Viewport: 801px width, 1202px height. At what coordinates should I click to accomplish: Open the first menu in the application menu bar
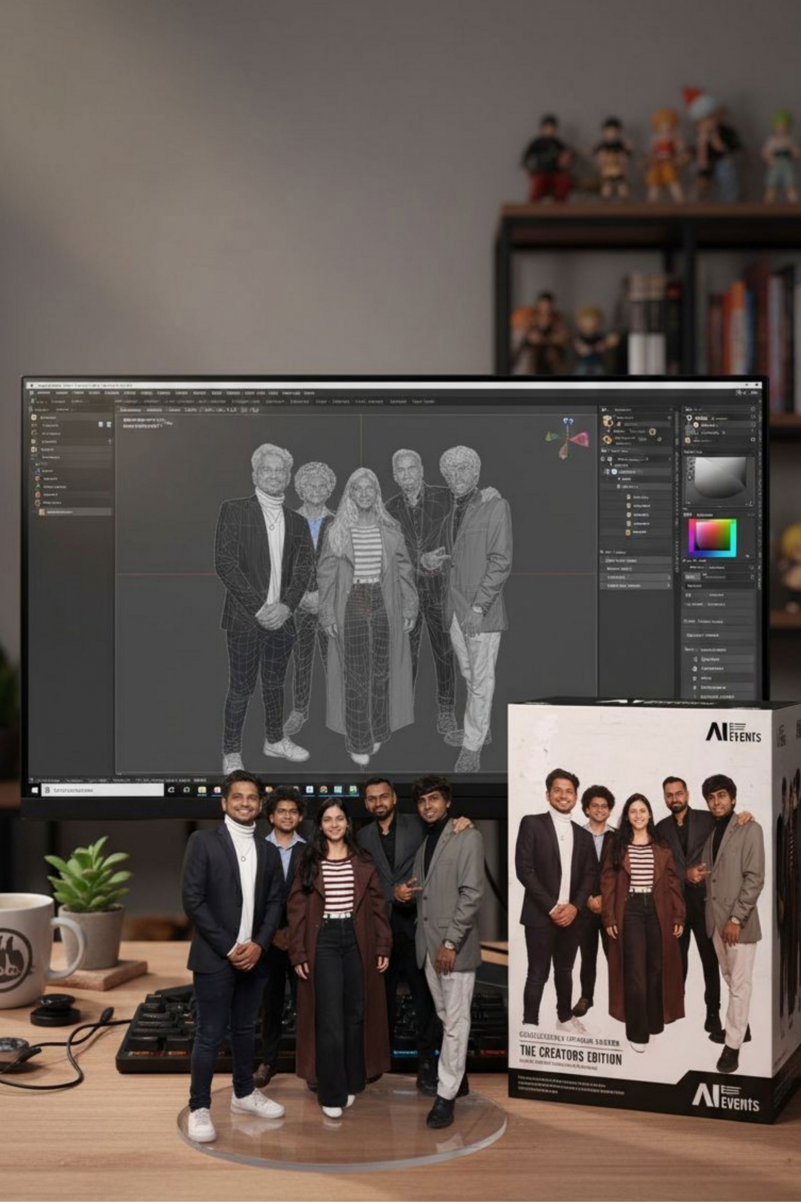43,393
